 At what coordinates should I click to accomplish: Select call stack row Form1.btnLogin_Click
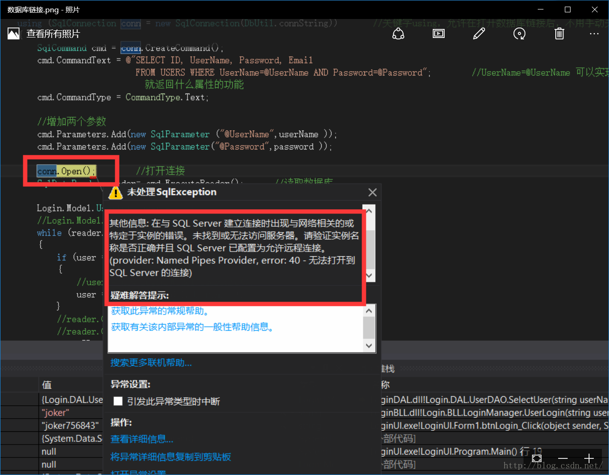coord(495,426)
